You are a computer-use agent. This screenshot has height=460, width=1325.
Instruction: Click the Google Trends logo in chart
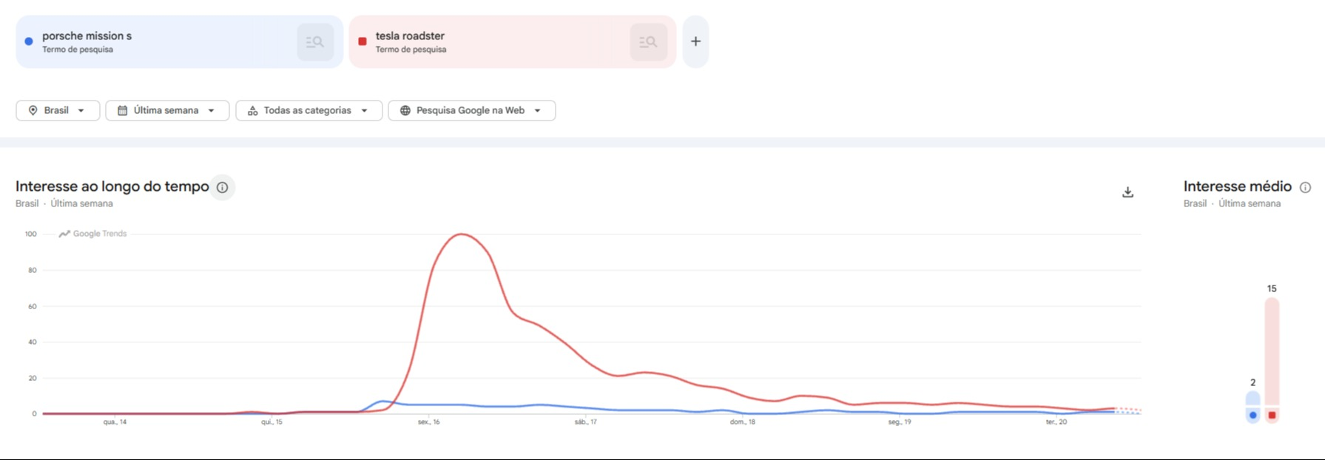point(92,234)
